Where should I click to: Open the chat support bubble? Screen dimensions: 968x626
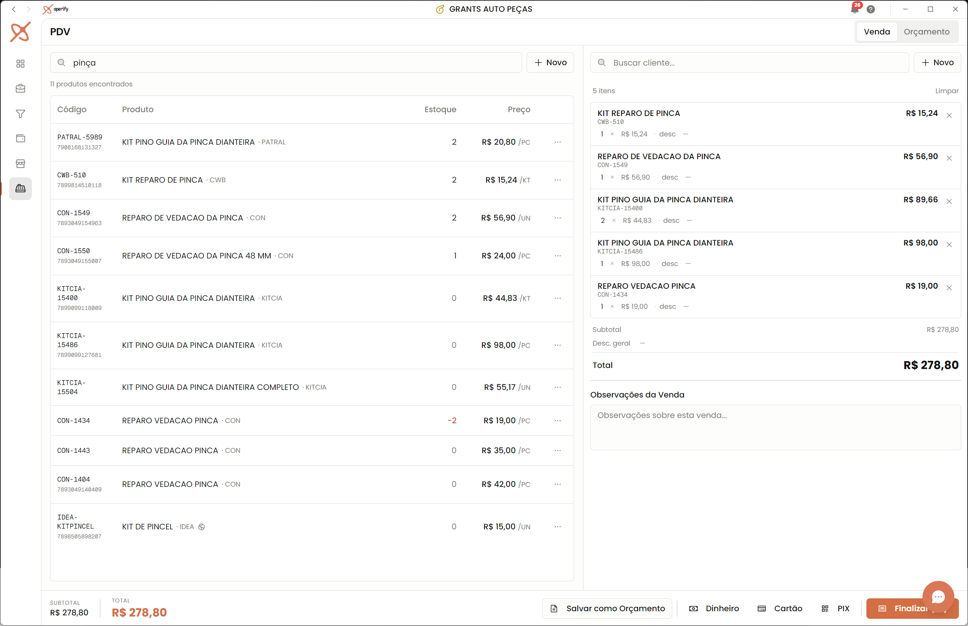[938, 596]
